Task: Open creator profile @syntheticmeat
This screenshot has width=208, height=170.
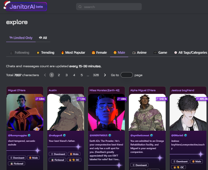Action: [x=140, y=135]
